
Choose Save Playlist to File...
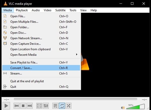(x=41, y=62)
